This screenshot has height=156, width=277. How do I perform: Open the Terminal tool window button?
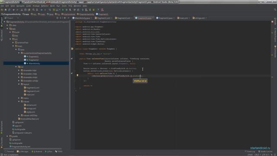(9, 152)
